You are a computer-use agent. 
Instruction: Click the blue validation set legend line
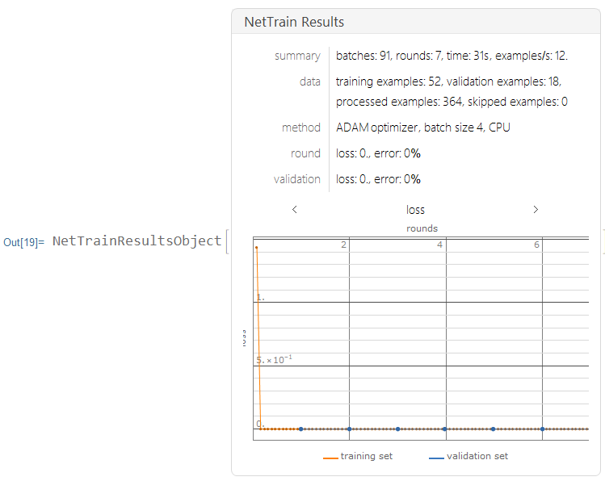pyautogui.click(x=436, y=458)
